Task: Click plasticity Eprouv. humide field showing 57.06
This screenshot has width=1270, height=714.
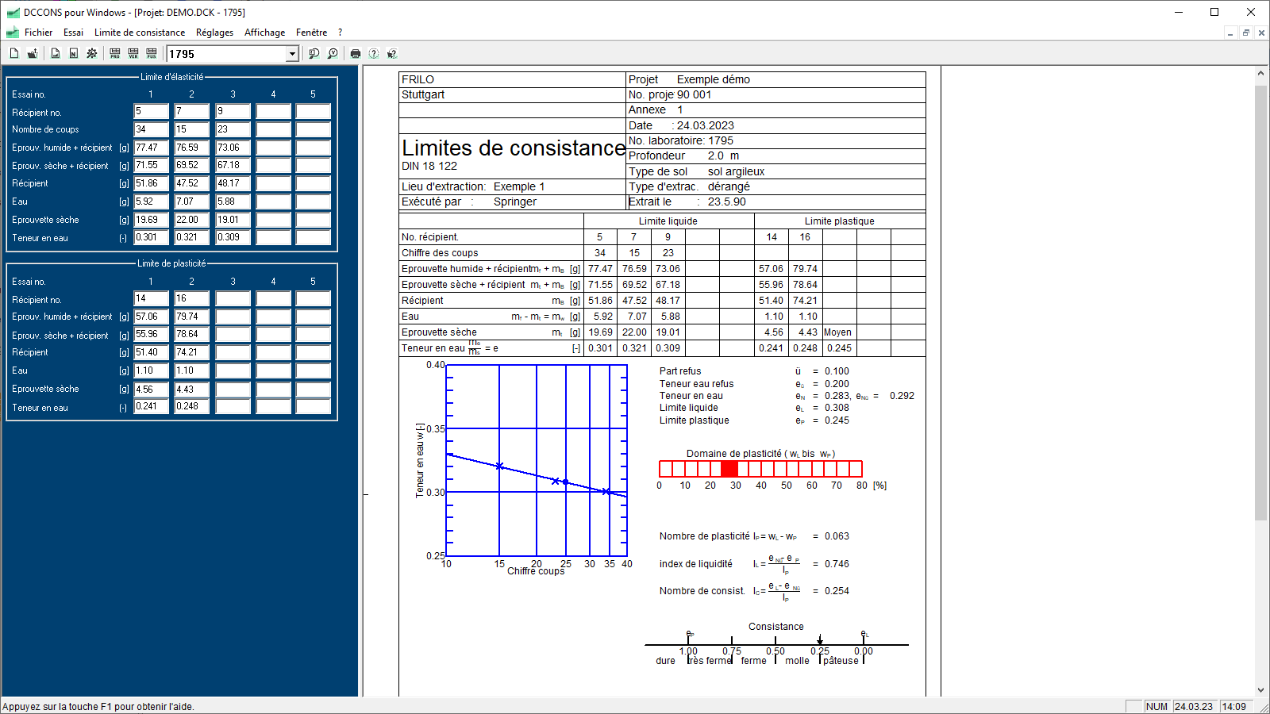Action: (151, 317)
